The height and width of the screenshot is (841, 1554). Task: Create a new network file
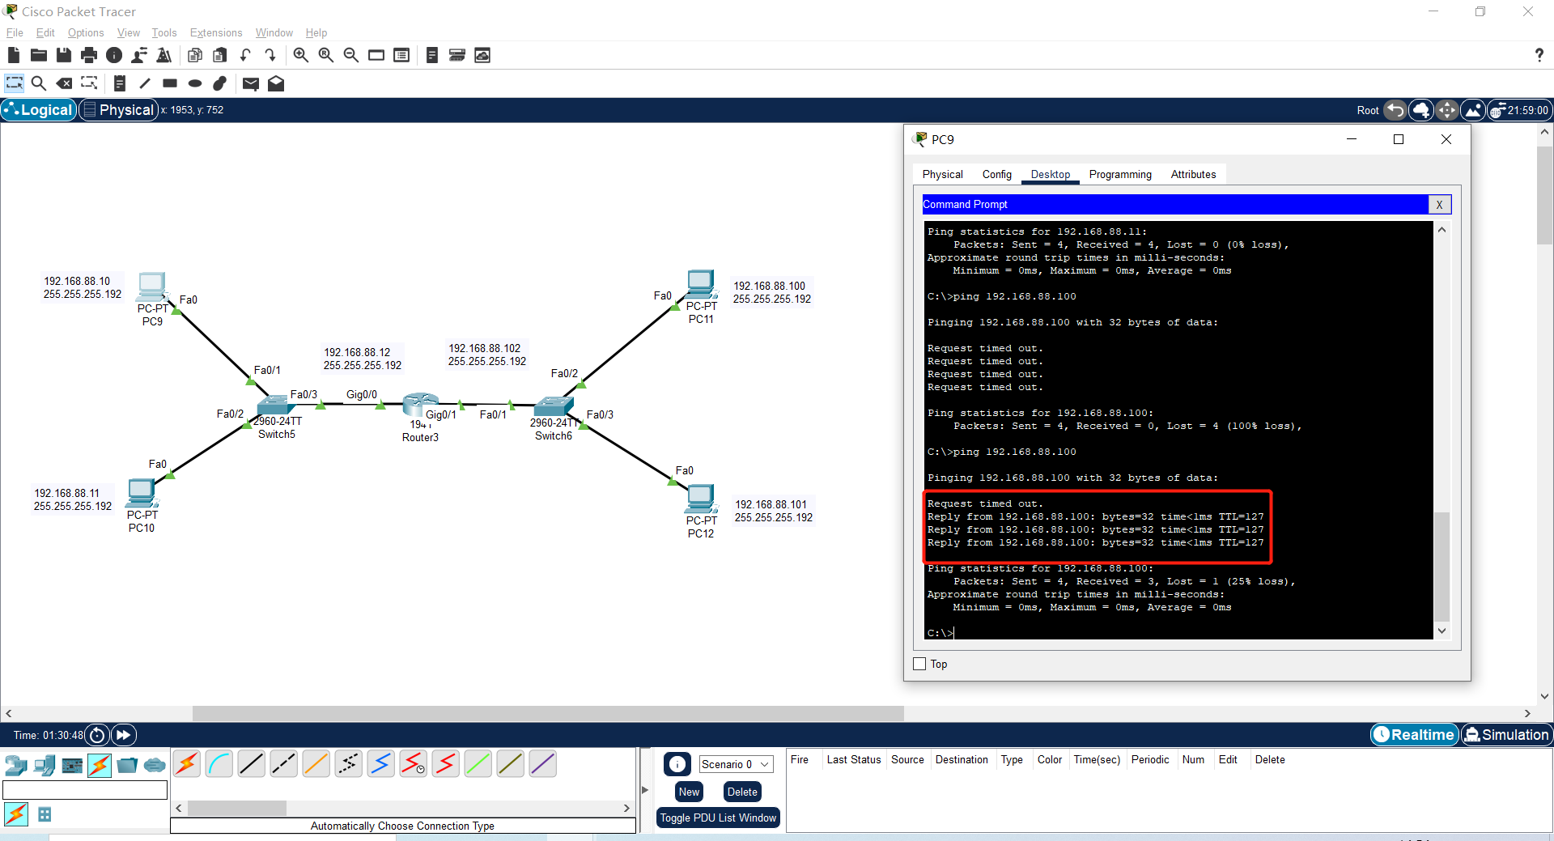coord(13,55)
